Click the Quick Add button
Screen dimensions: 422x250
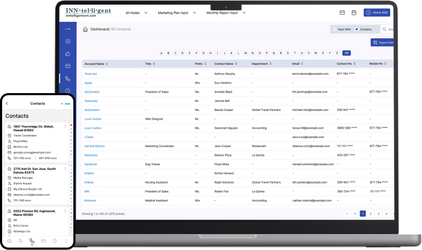click(377, 13)
